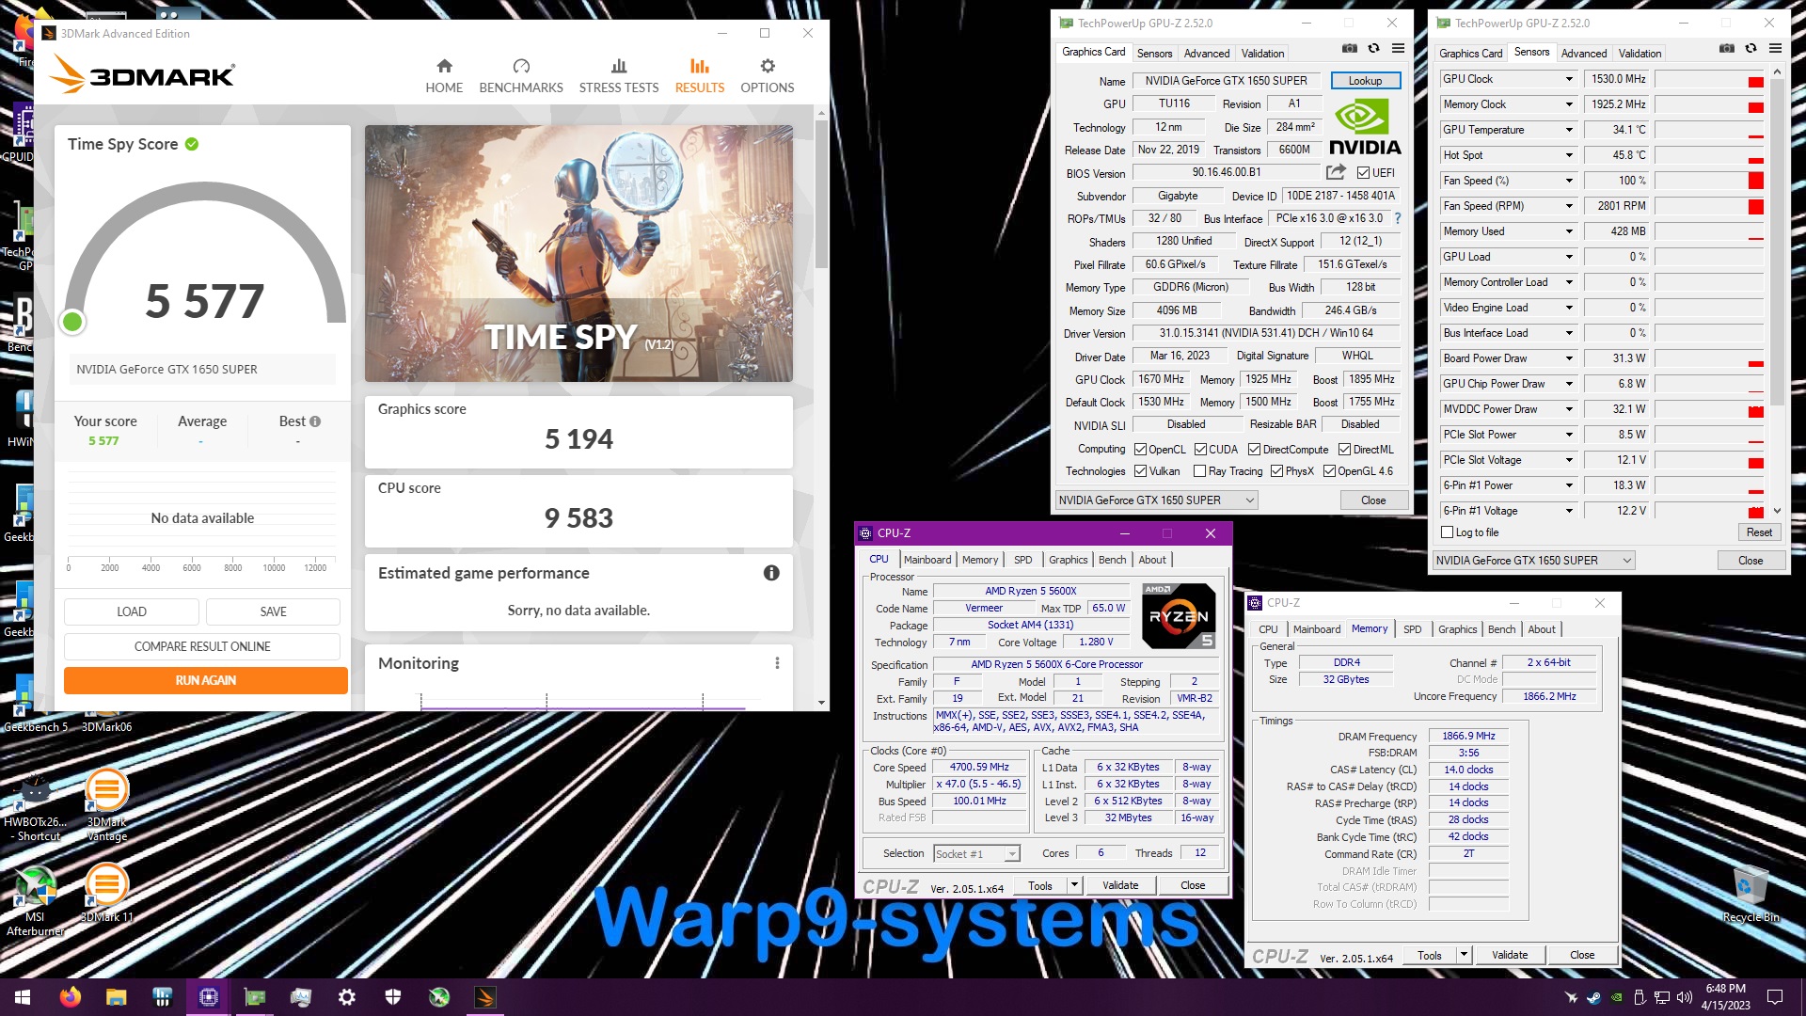Toggle DirectML checkbox
Screen dimensions: 1806x1016
tap(1344, 450)
